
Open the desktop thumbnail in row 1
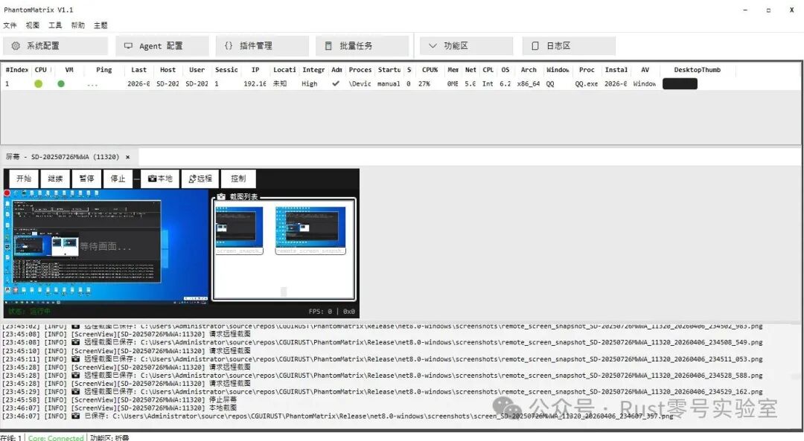pyautogui.click(x=680, y=84)
